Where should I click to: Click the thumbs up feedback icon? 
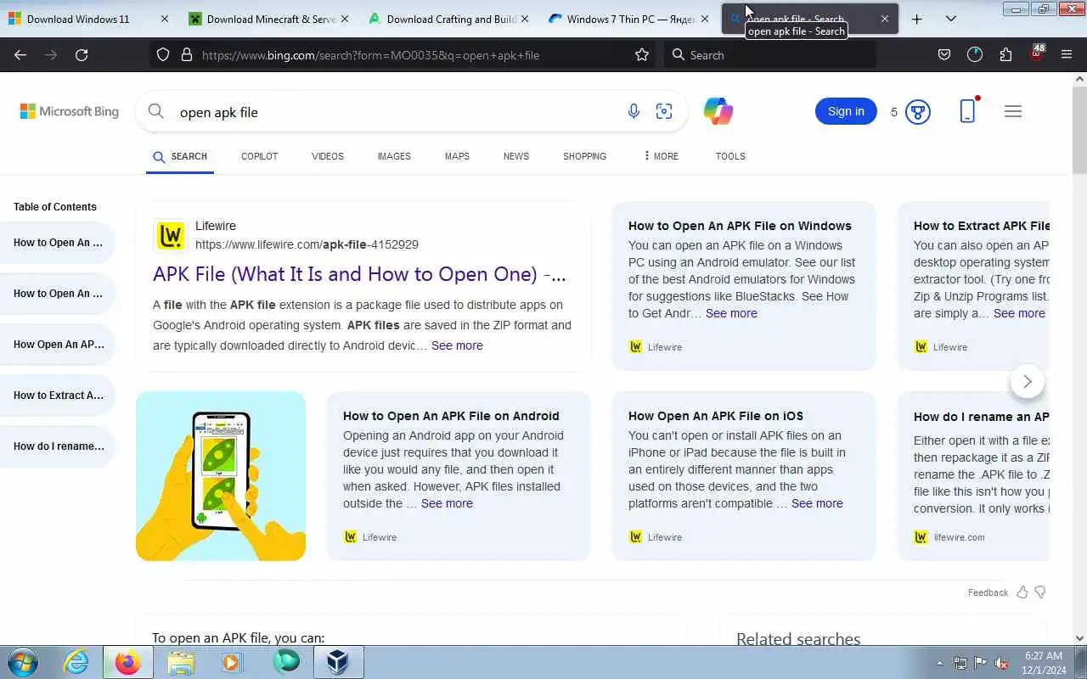point(1022,592)
